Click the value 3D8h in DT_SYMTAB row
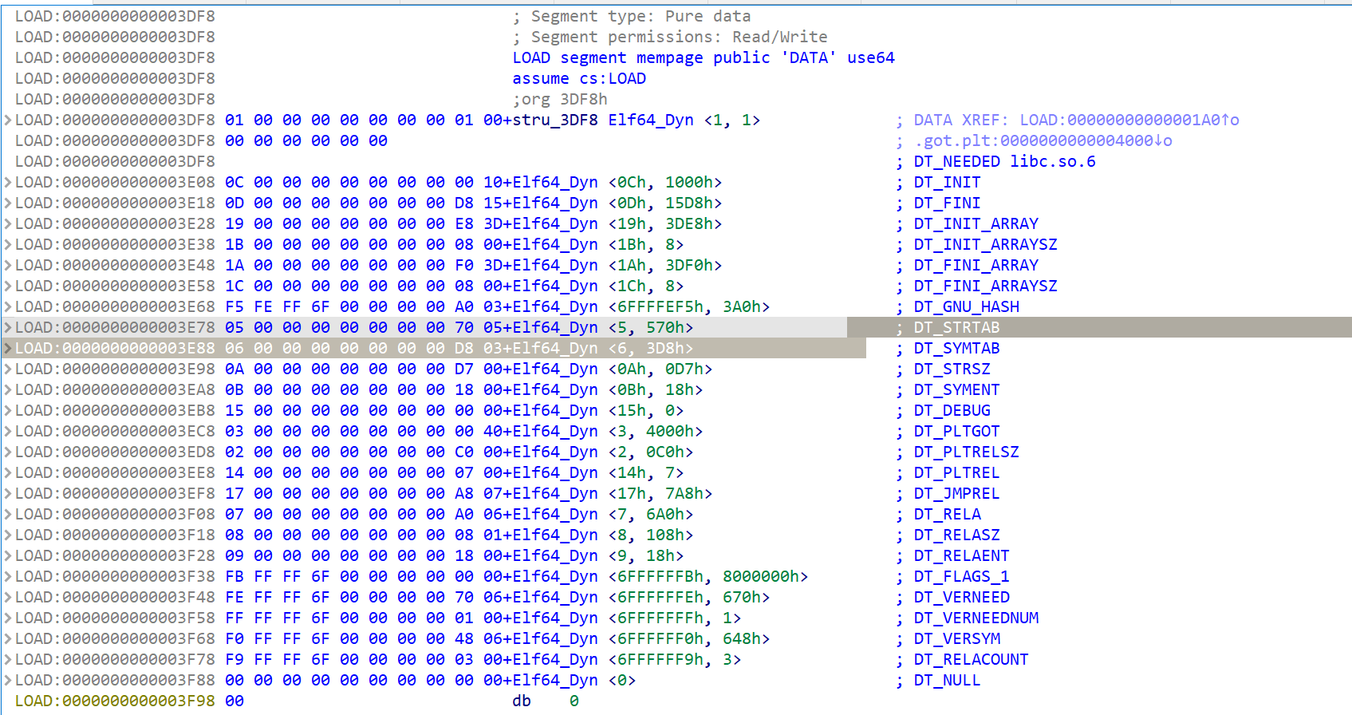 point(664,348)
